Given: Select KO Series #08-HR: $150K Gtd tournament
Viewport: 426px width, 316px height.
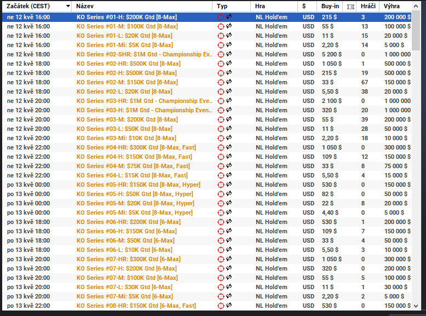Looking at the screenshot, I should click(136, 306).
